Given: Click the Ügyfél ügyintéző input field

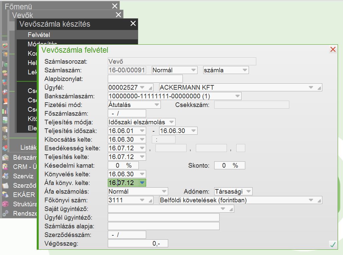Looking at the screenshot, I should point(163,217).
